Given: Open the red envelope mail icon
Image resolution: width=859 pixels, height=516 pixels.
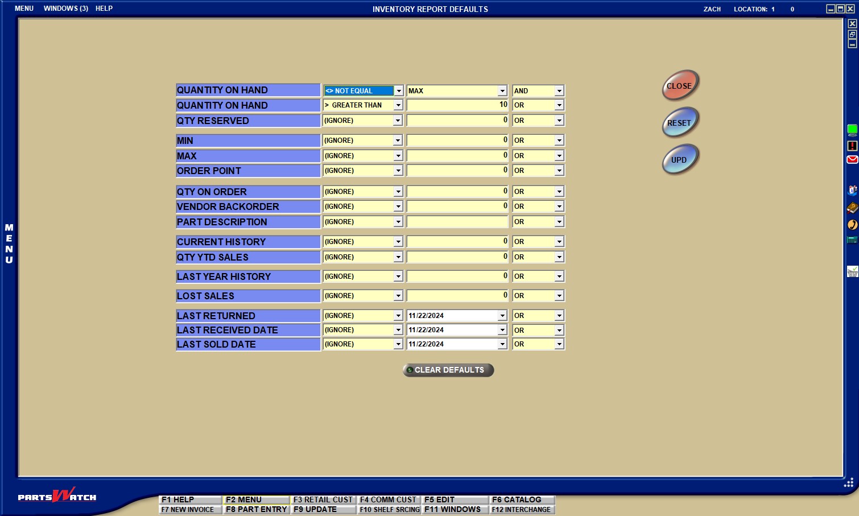Looking at the screenshot, I should point(852,160).
